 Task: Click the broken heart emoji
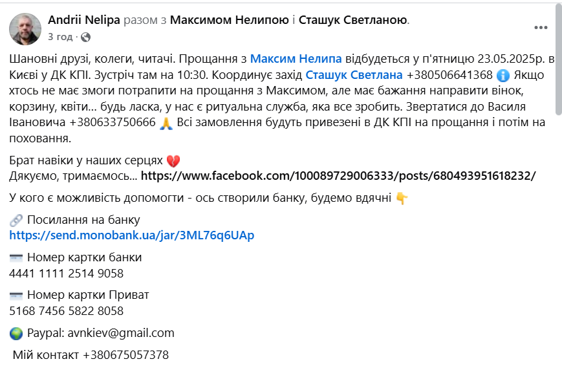[x=173, y=160]
